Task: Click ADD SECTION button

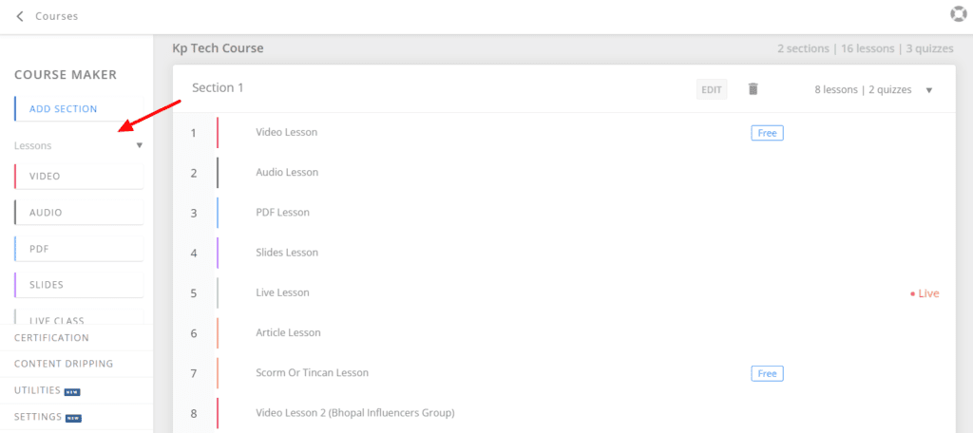Action: pyautogui.click(x=79, y=109)
